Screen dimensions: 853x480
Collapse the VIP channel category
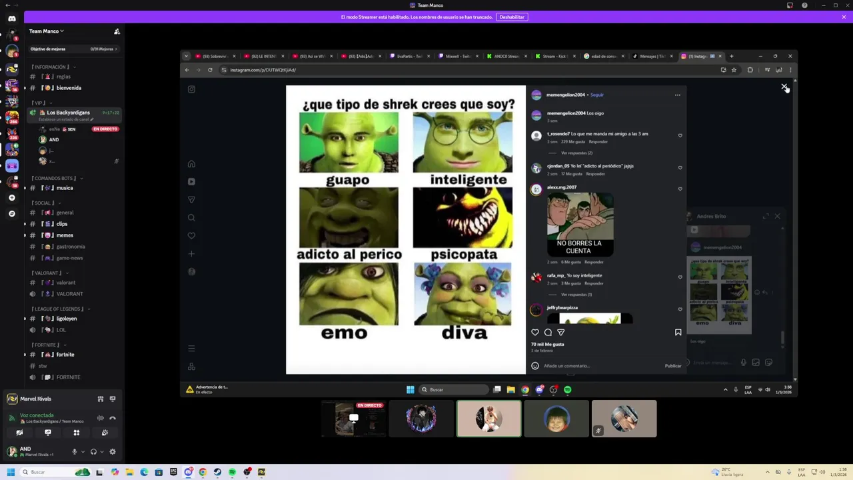41,103
